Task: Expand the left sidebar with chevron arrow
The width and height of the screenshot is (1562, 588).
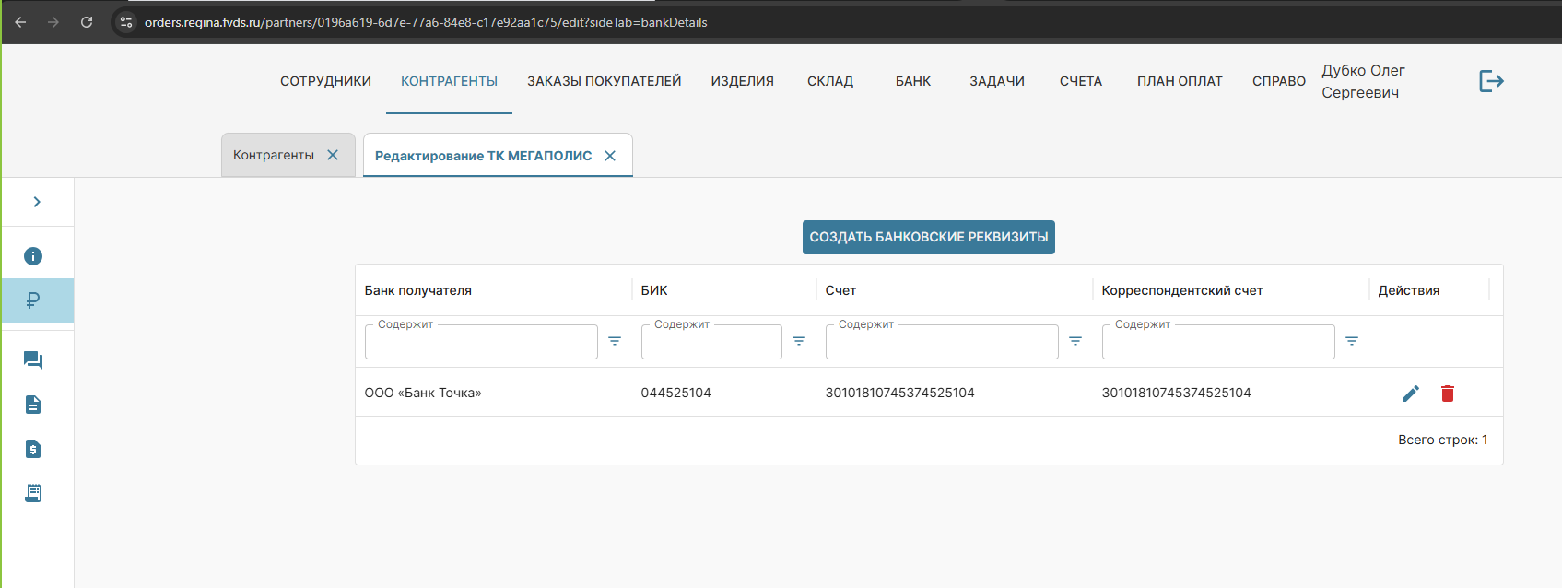Action: pyautogui.click(x=37, y=202)
